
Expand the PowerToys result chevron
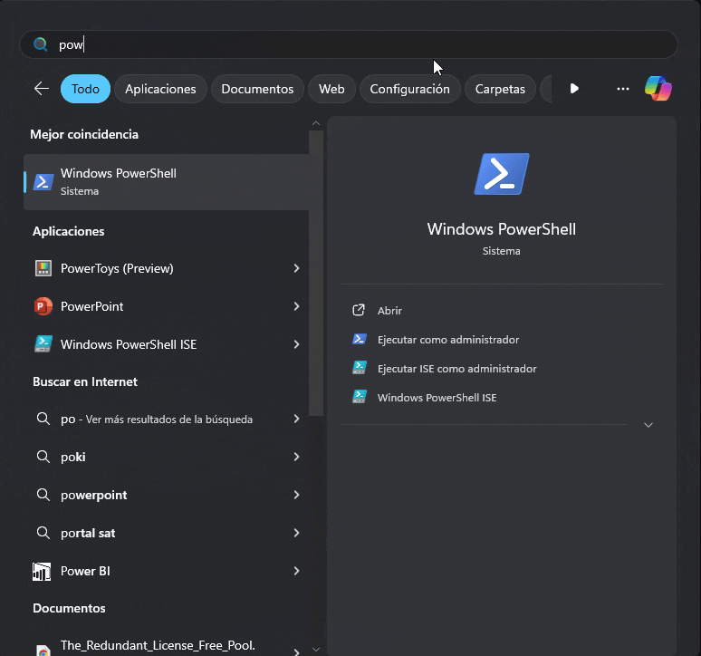[296, 268]
